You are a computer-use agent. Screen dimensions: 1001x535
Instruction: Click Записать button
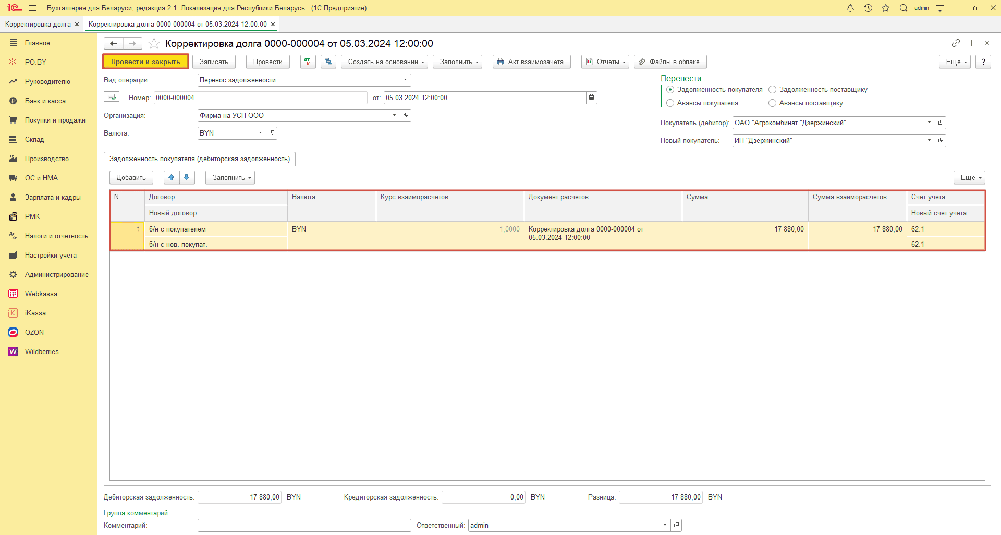(x=214, y=62)
